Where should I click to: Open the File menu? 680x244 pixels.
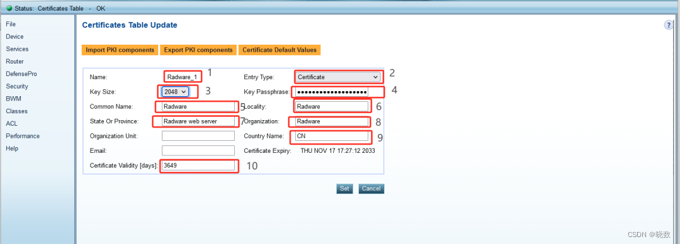coord(11,25)
